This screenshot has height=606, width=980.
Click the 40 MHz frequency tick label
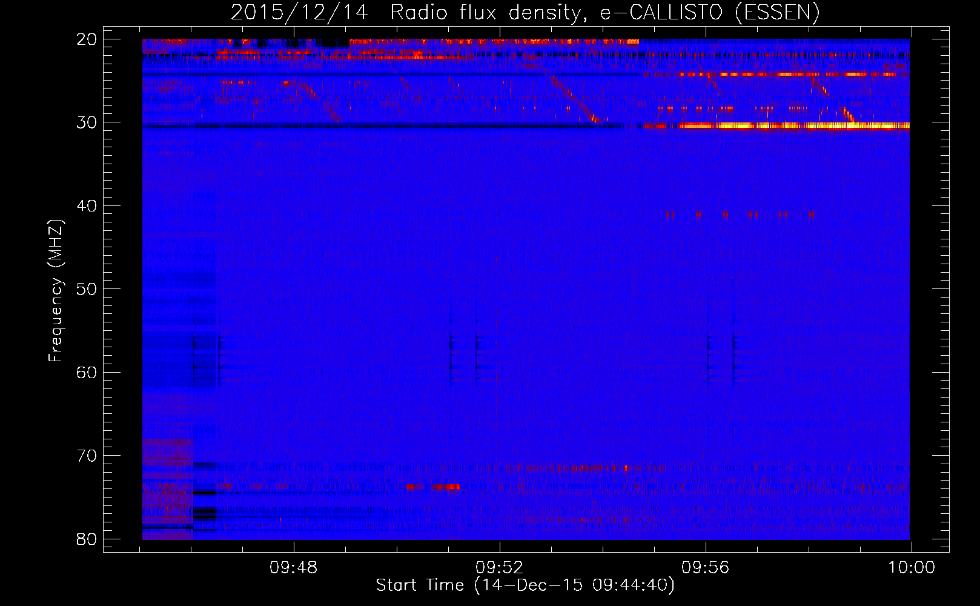(x=87, y=206)
